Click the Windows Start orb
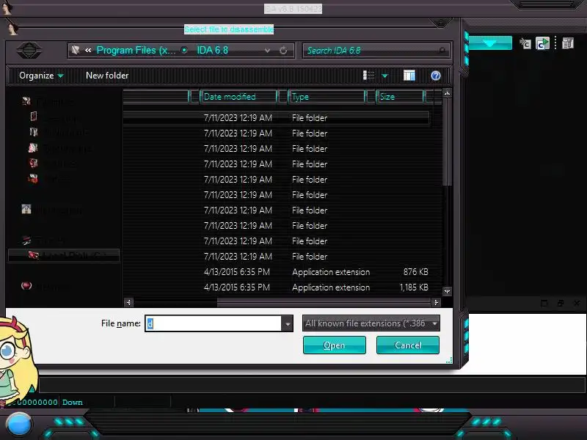 pyautogui.click(x=18, y=425)
